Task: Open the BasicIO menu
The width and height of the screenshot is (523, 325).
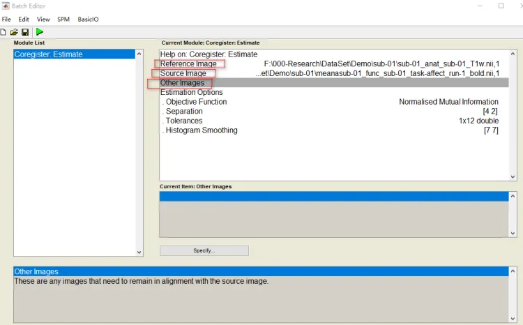Action: [88, 20]
